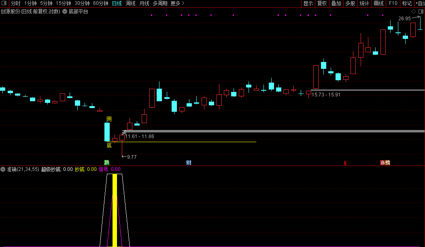Open the 画线 drawing tools
425x247 pixels.
click(378, 3)
